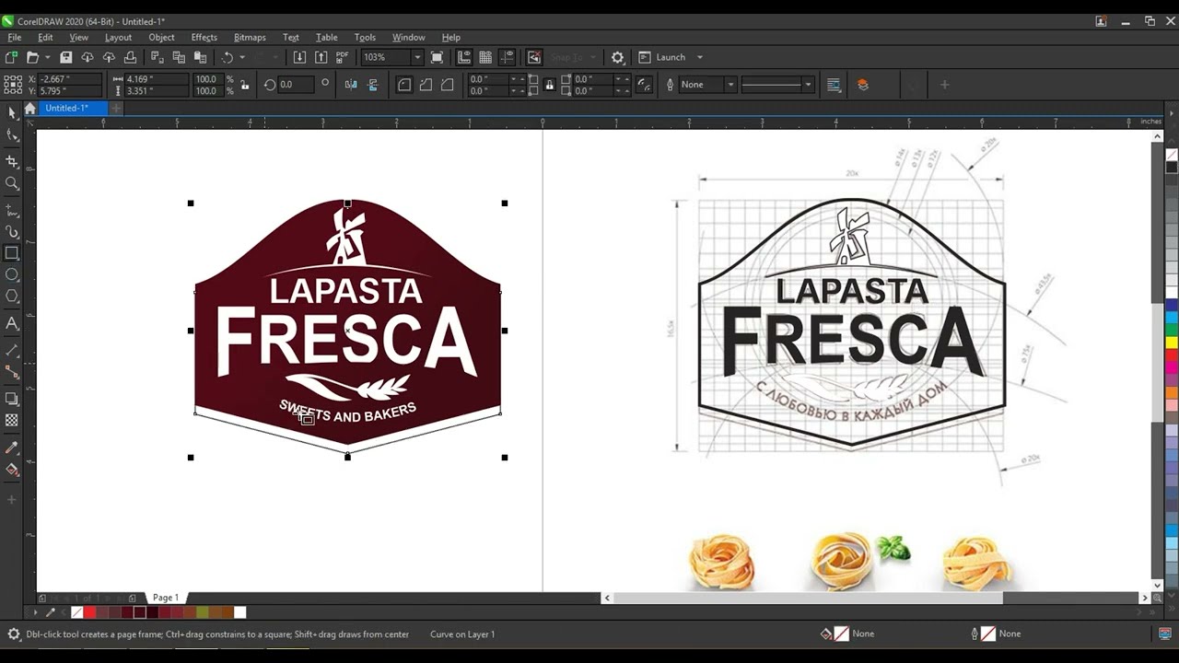Toggle Show rulers button

[x=464, y=57]
